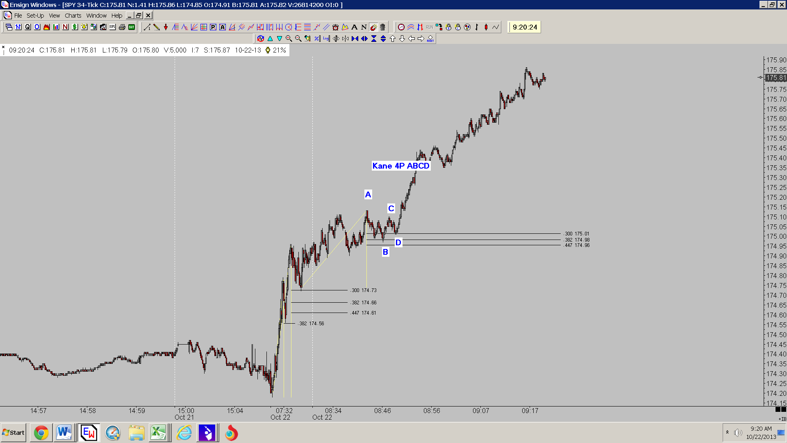Click the green dollar sign icon
Screen dimensions: 787x443
75,27
